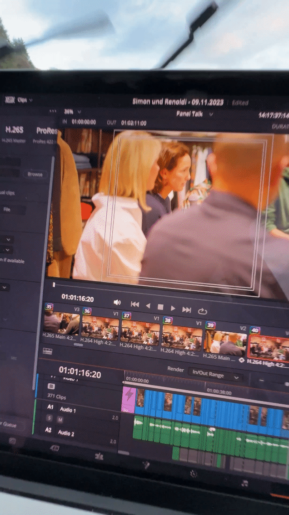Select the H.265 Master render preset

tap(14, 134)
